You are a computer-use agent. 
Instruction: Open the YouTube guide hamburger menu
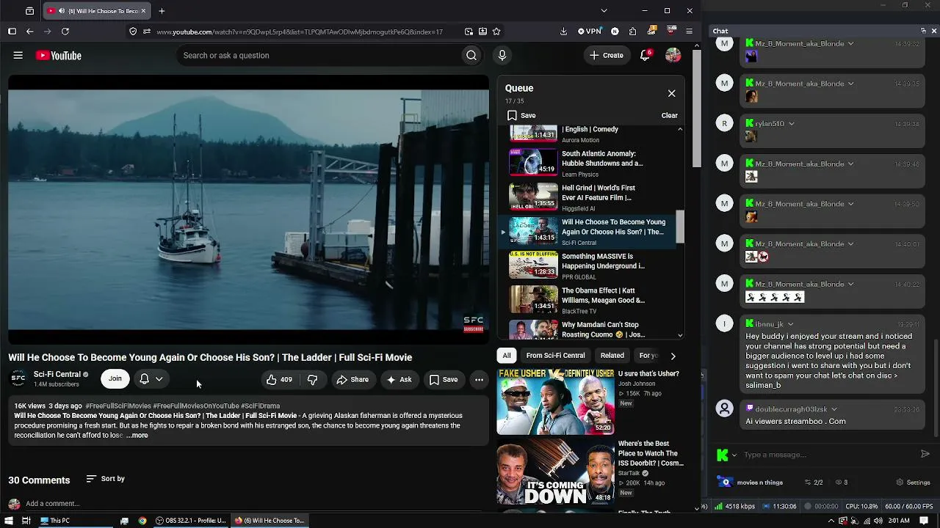18,55
